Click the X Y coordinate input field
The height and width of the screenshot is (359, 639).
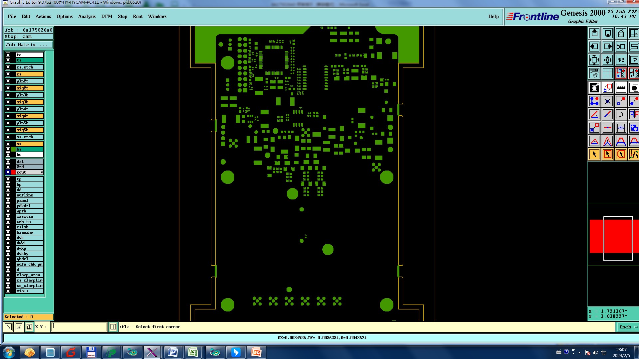tap(79, 327)
